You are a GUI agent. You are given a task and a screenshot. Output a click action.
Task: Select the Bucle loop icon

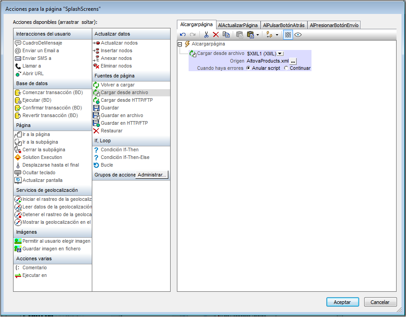tap(96, 165)
